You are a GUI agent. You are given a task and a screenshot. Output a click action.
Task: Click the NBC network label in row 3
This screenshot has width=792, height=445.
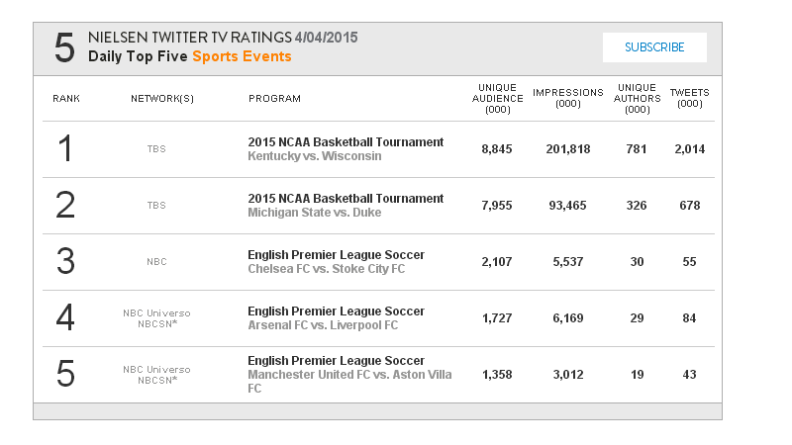tap(156, 262)
